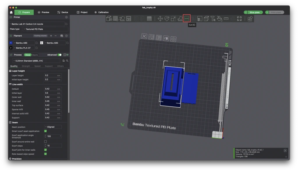298x171 pixels.
Task: Click the Prepare tab button
Action: [24, 12]
